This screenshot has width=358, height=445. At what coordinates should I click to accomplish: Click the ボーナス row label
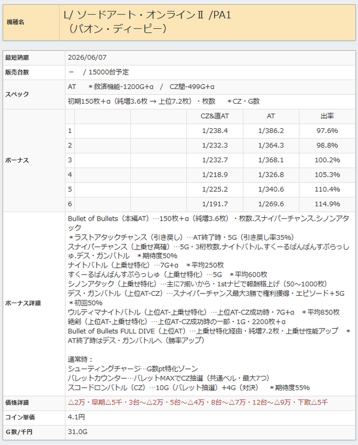pyautogui.click(x=17, y=160)
